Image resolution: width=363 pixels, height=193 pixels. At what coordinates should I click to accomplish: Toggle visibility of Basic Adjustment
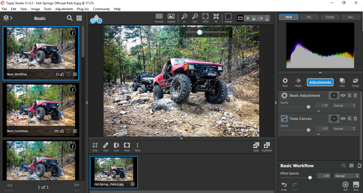[x=343, y=95]
